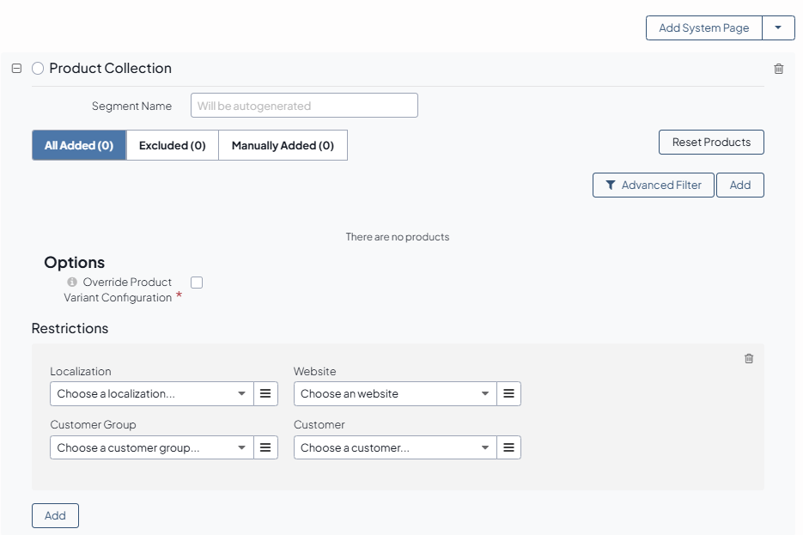Open customer group list via hamburger icon
The width and height of the screenshot is (803, 535).
click(x=265, y=447)
